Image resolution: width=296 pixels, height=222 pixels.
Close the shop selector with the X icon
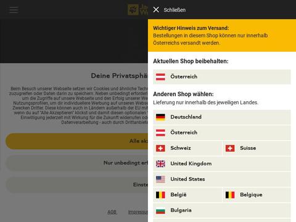(x=156, y=10)
